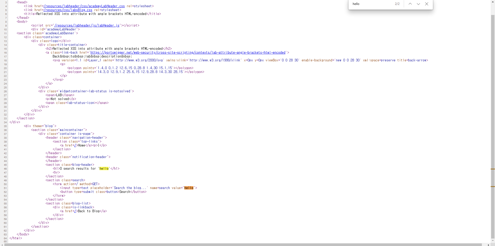The height and width of the screenshot is (246, 495).
Task: Click the find input containing hello
Action: click(371, 4)
